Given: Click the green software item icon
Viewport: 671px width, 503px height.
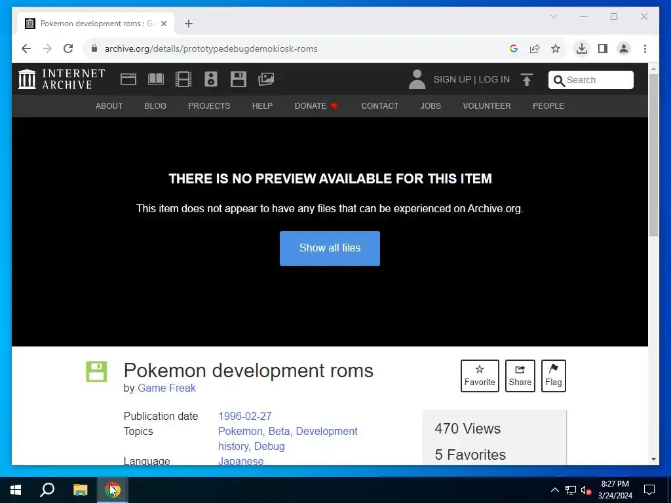Looking at the screenshot, I should tap(96, 371).
